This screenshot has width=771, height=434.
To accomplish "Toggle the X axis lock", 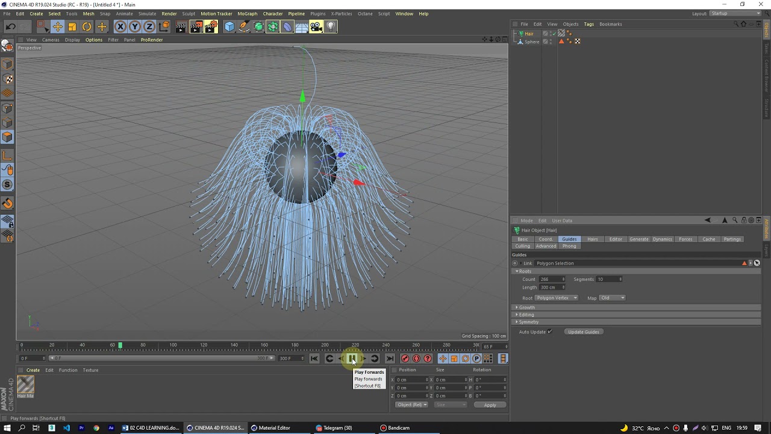I will (x=120, y=27).
